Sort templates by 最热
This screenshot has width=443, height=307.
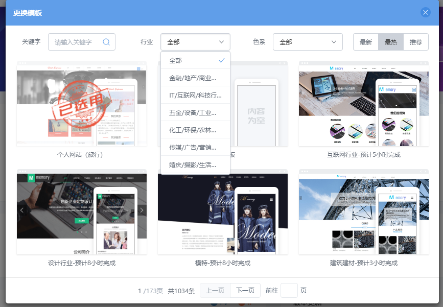(391, 42)
